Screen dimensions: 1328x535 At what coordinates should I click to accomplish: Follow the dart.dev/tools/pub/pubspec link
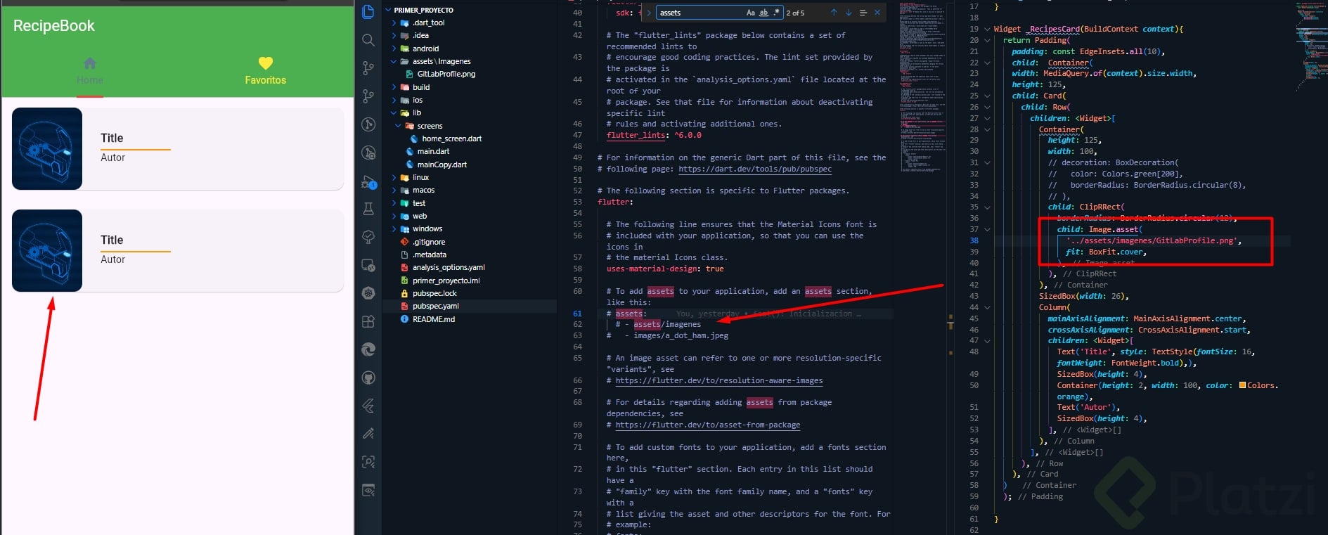755,169
